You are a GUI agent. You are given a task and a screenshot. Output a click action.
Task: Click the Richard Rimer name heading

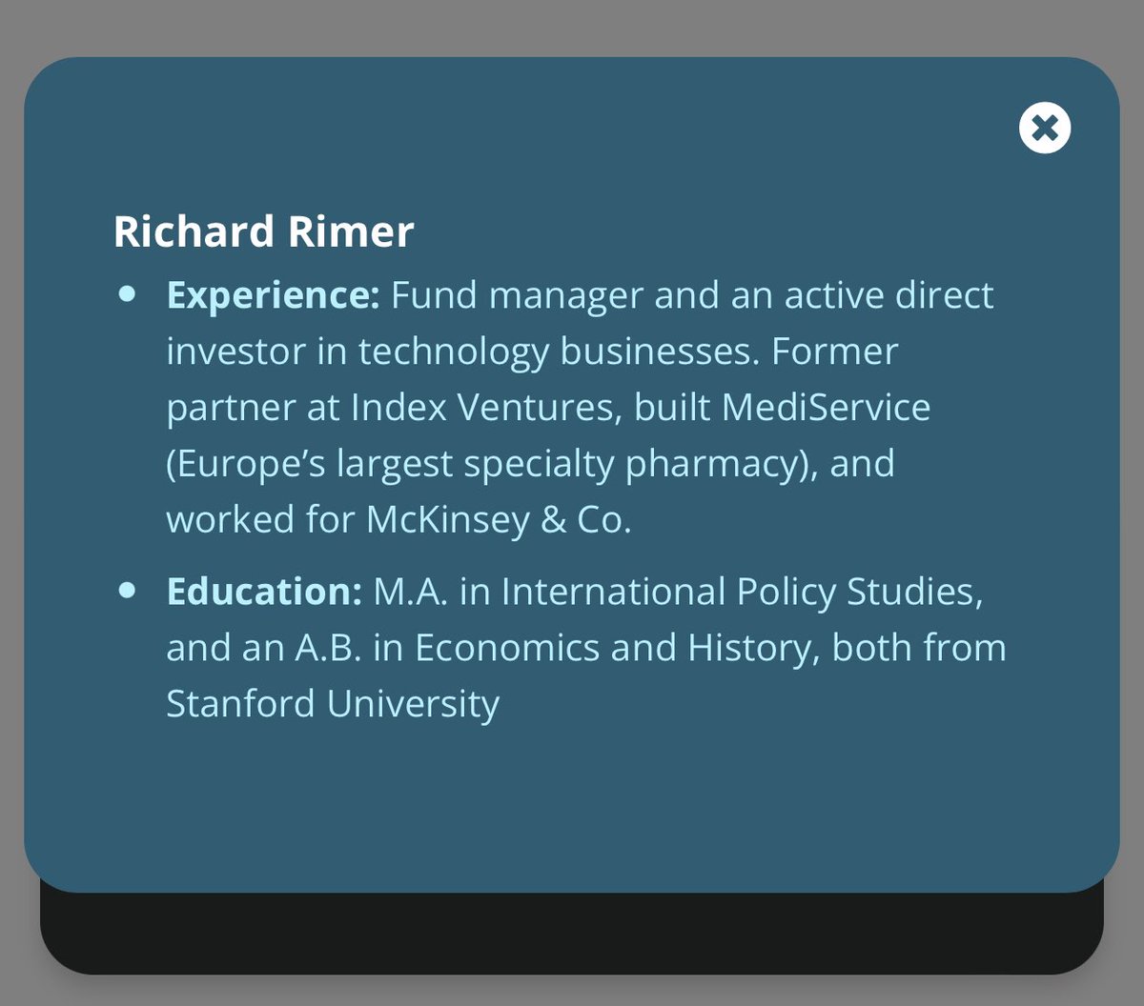click(263, 232)
